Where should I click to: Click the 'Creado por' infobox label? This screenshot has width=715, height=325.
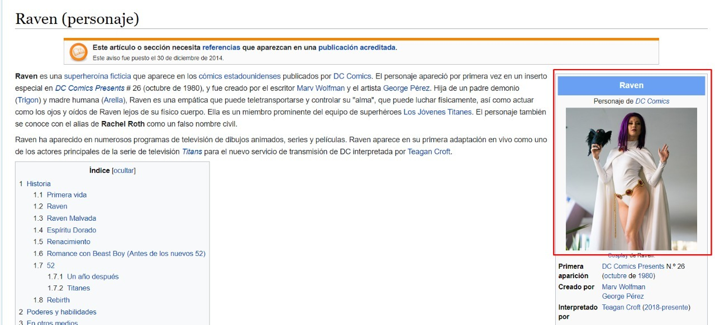[x=576, y=287]
